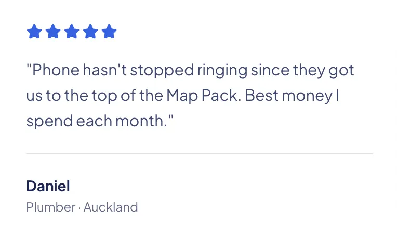Screen dimensions: 397x236
Task: Click the "Auckland" location text
Action: click(x=111, y=207)
